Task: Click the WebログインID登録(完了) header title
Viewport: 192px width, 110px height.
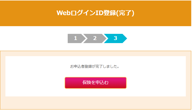Action: tap(96, 13)
